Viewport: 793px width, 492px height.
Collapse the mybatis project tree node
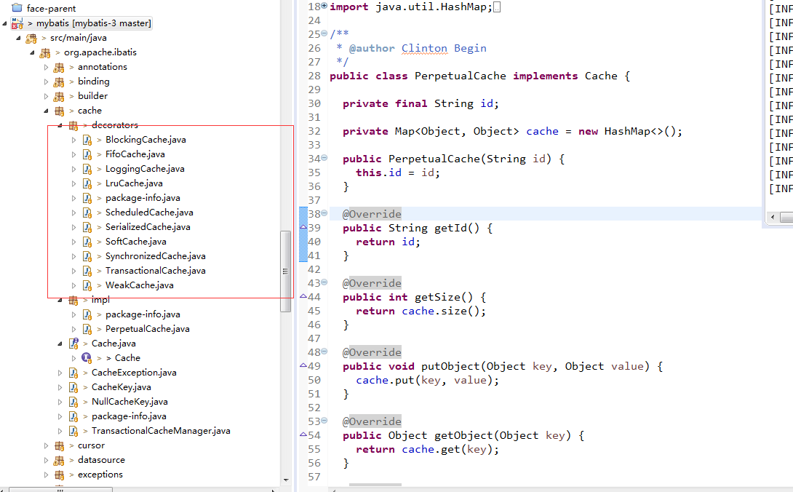[4, 23]
